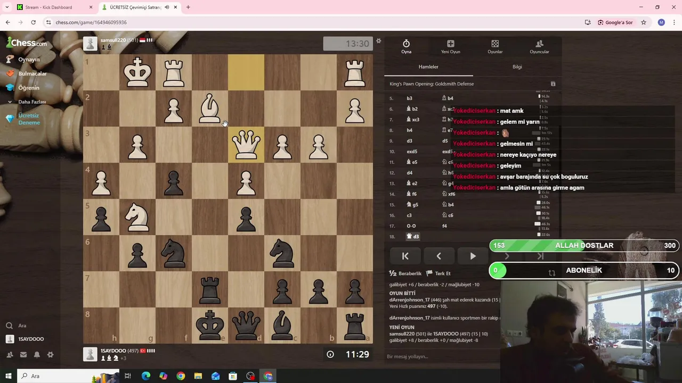
Task: Select the white bishop on e2
Action: pos(210,109)
